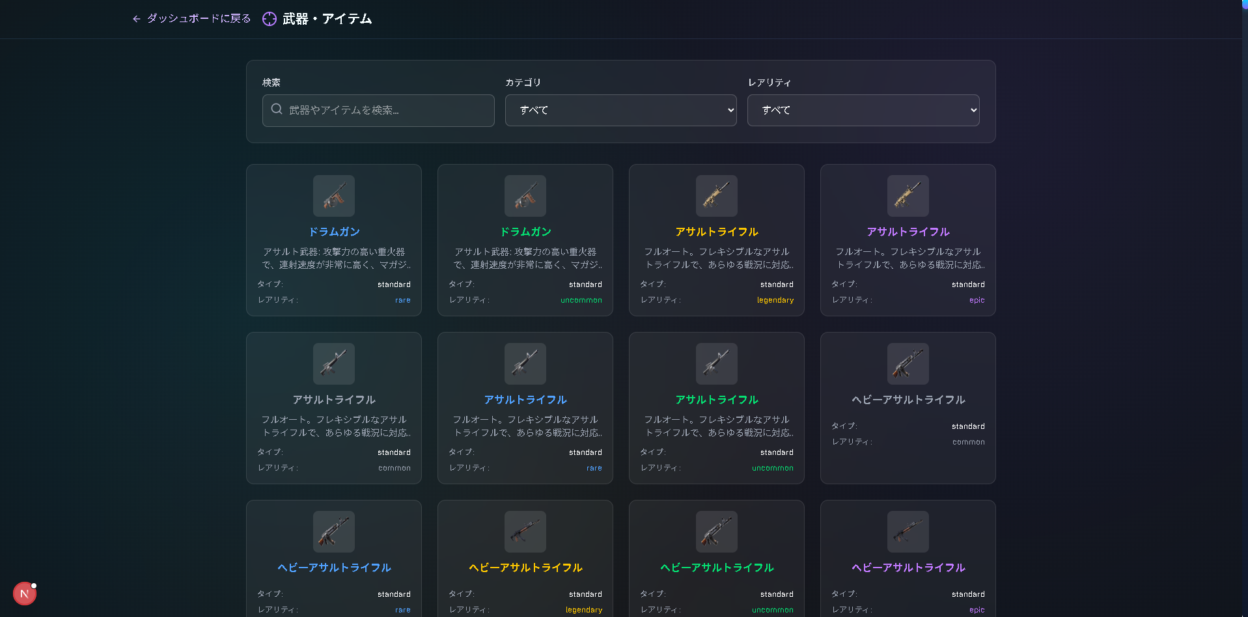The width and height of the screenshot is (1248, 617).
Task: Click the 'rare' label on ドラムガン card
Action: (403, 300)
